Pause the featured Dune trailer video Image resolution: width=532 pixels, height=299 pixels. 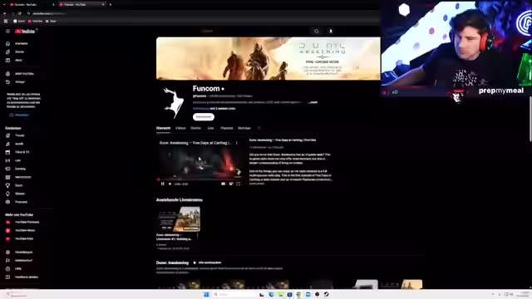pyautogui.click(x=163, y=184)
